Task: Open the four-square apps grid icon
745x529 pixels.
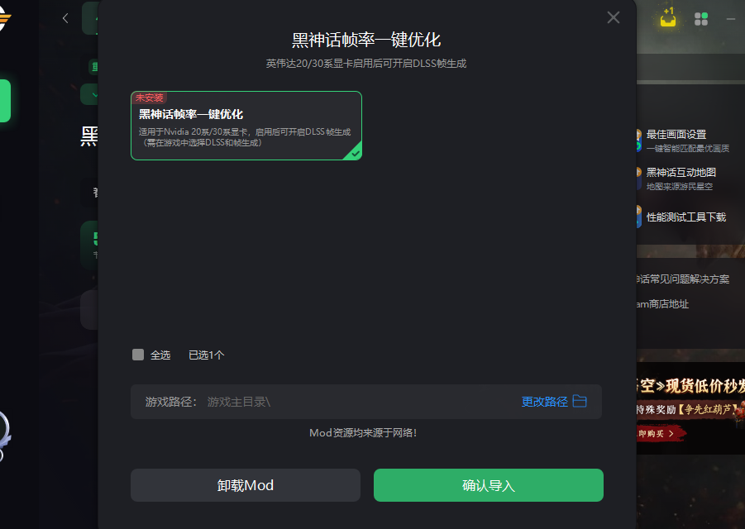Action: 701,19
